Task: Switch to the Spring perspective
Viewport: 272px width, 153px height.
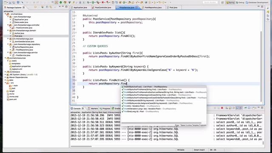Action: coord(230,3)
